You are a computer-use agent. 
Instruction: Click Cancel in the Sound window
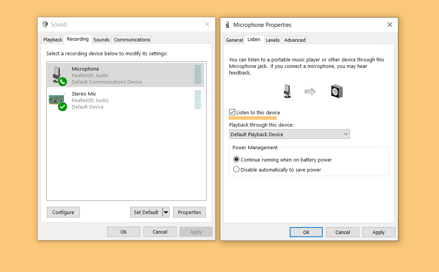pos(160,232)
